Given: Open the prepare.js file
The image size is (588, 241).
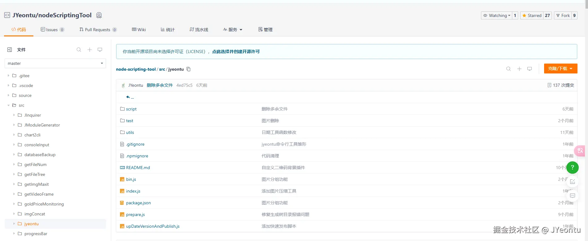Looking at the screenshot, I should pos(135,214).
